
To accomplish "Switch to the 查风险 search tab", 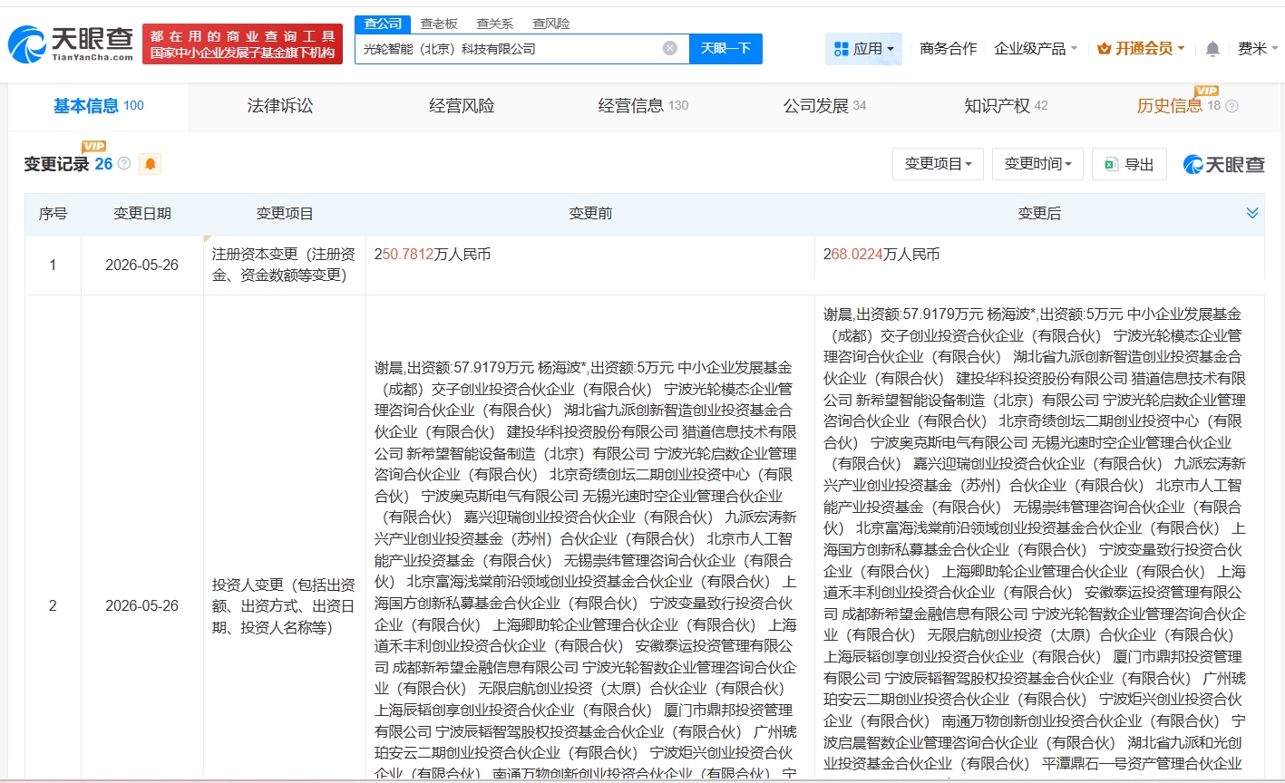I will click(x=551, y=24).
